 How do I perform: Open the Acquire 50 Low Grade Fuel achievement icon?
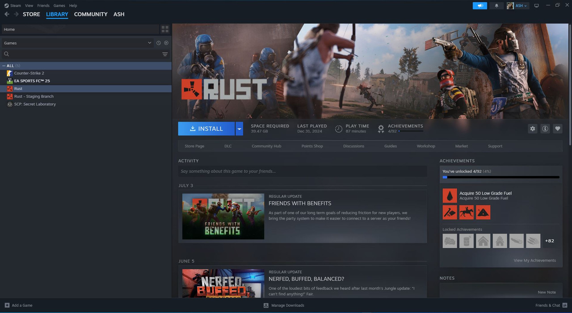(450, 196)
